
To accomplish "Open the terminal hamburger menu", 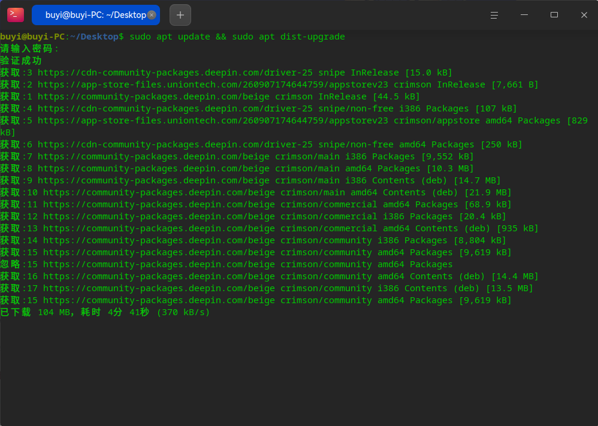I will pyautogui.click(x=494, y=15).
